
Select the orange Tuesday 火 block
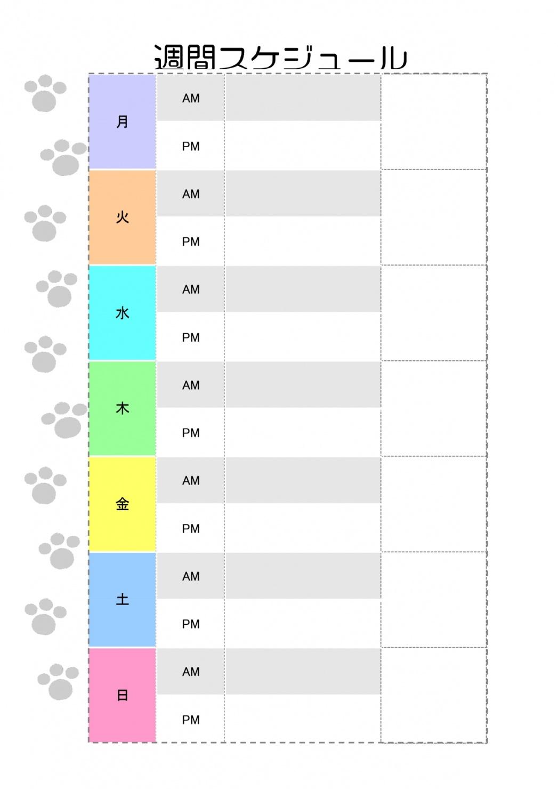122,217
